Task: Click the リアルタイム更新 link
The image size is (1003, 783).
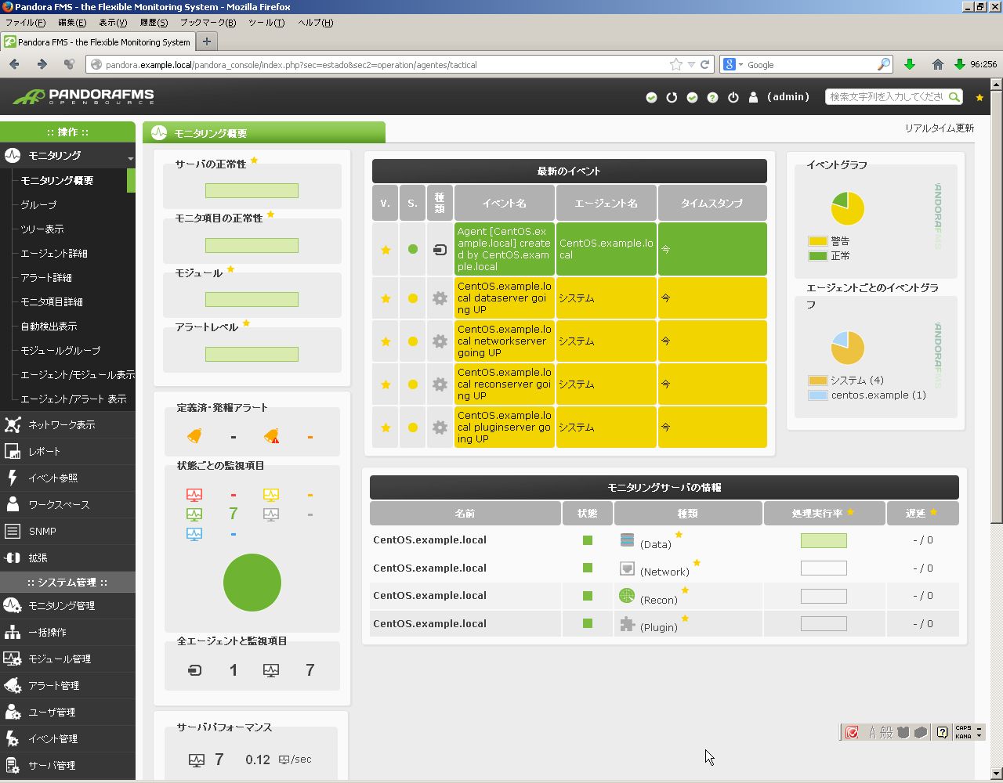Action: point(940,128)
